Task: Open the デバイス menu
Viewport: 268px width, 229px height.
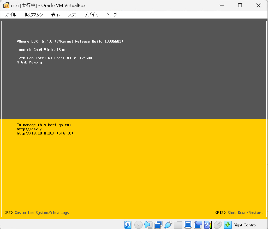Action: pos(91,15)
